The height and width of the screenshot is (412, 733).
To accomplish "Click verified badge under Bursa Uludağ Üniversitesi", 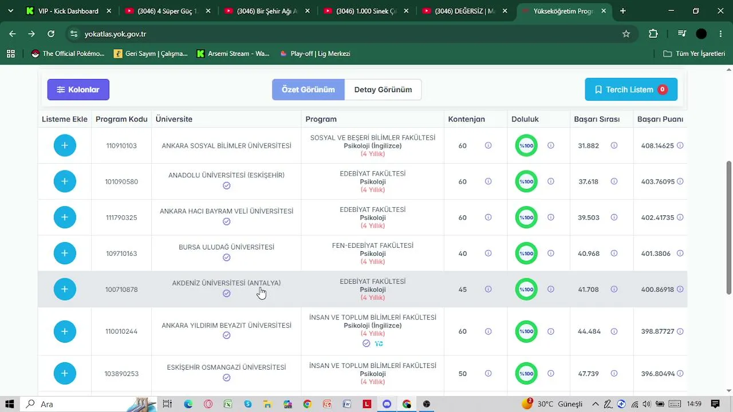I will 227,257.
